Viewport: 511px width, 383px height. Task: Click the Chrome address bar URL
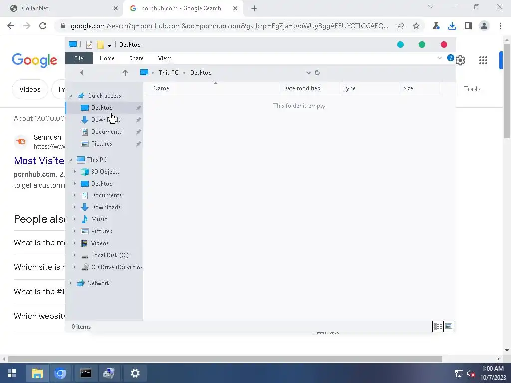[x=230, y=26]
